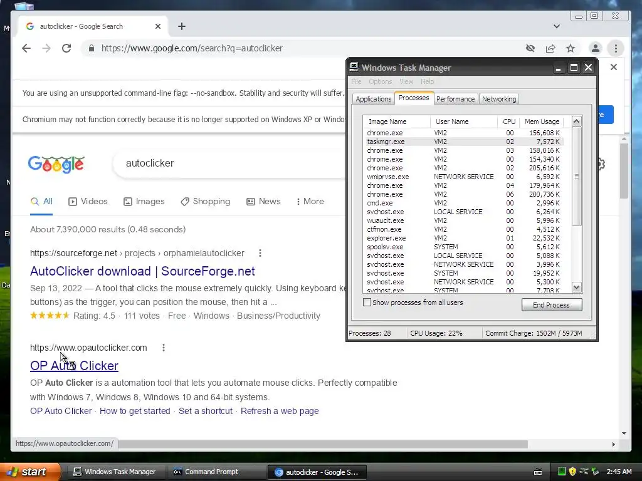Open Task Manager Options menu
Screen dimensions: 642x481
point(381,81)
